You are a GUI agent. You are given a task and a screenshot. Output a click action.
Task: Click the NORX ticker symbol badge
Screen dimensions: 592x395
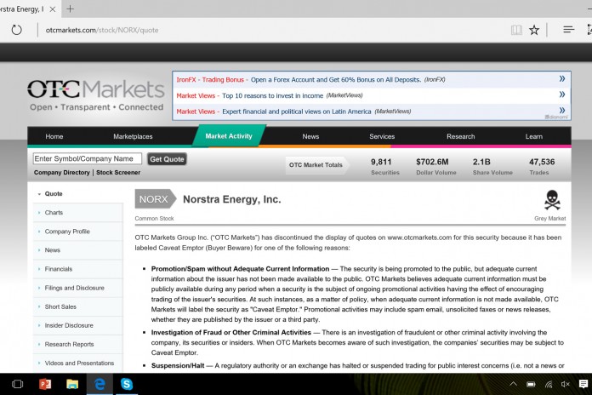point(155,199)
